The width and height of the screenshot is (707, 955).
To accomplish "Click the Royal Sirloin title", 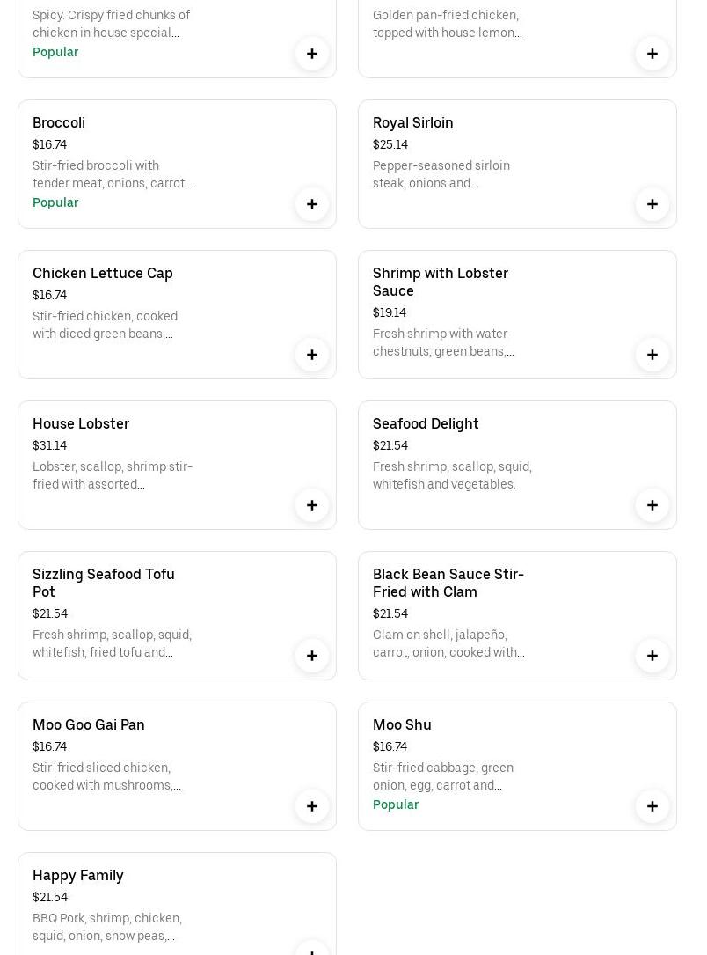I will point(413,122).
